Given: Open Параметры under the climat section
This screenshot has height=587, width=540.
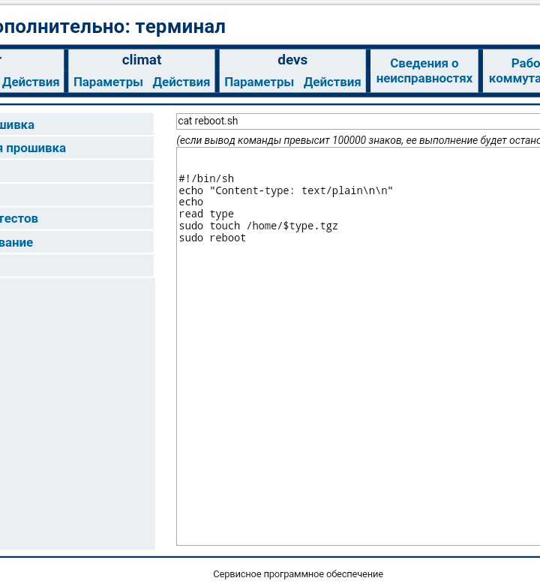Looking at the screenshot, I should tap(108, 82).
